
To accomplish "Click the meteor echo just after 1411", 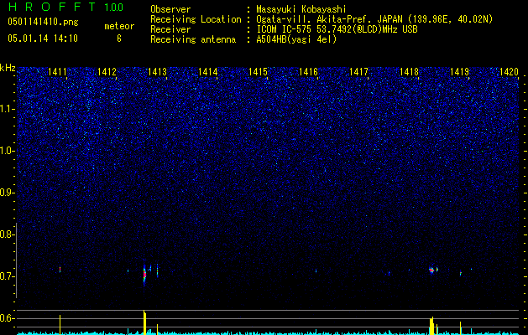I will [60, 270].
